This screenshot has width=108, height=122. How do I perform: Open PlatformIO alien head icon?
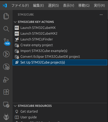6,117
